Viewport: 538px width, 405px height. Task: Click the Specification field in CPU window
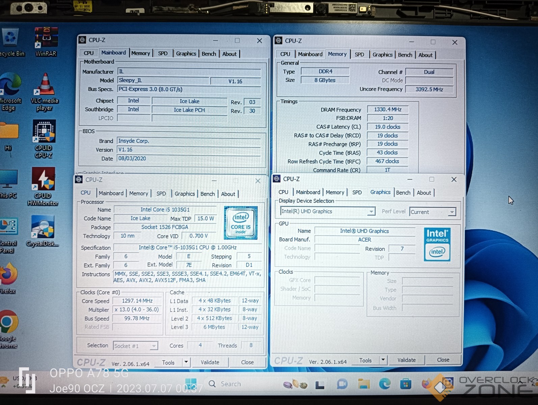click(x=187, y=247)
